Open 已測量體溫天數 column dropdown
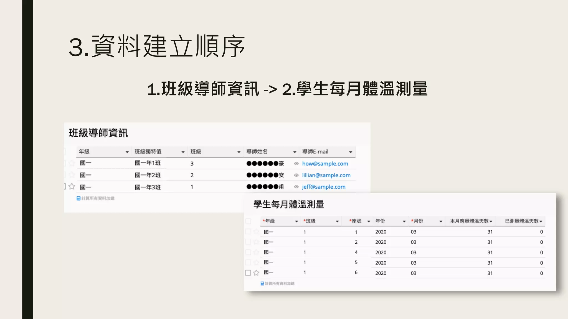 [x=541, y=222]
